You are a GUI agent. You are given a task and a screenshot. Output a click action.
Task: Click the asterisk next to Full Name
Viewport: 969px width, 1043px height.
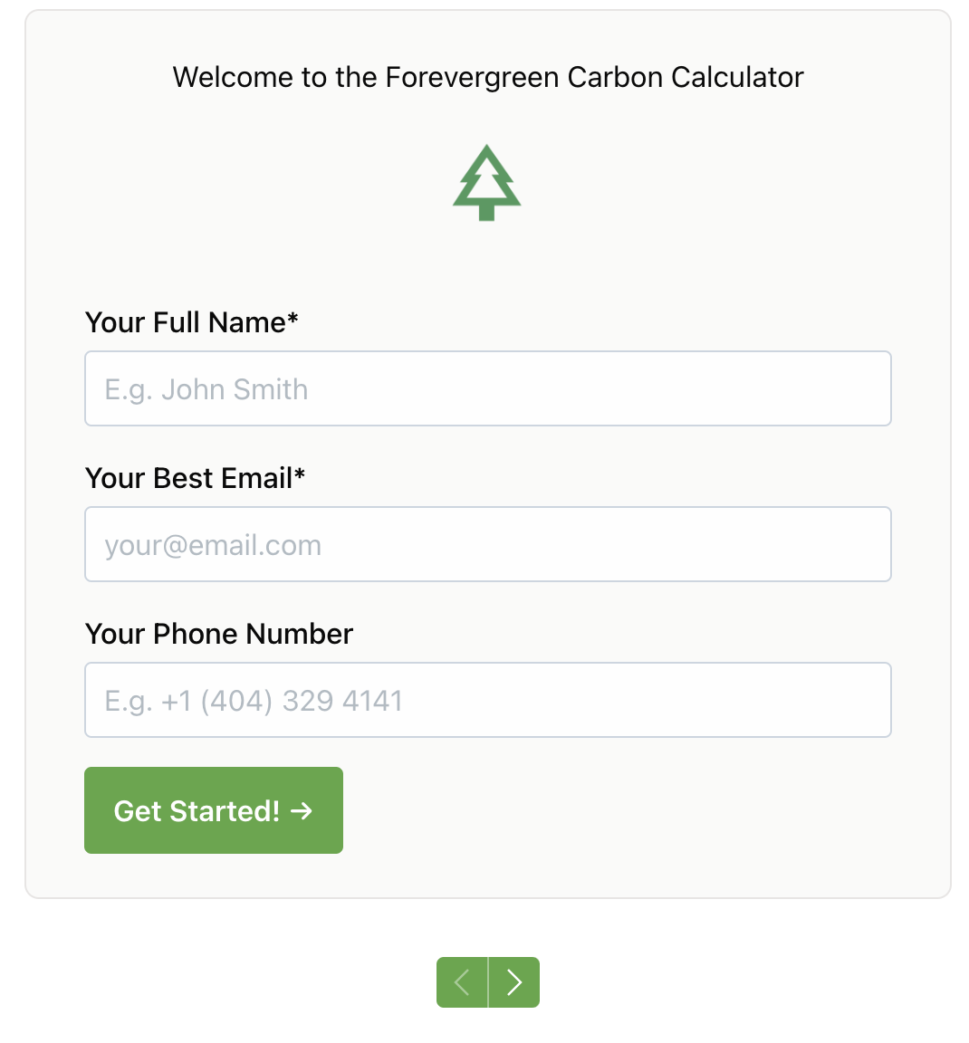click(293, 320)
